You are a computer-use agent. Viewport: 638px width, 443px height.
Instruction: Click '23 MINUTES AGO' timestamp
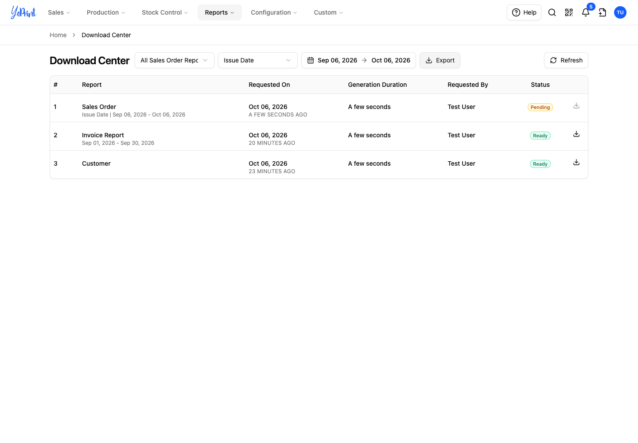(x=272, y=171)
